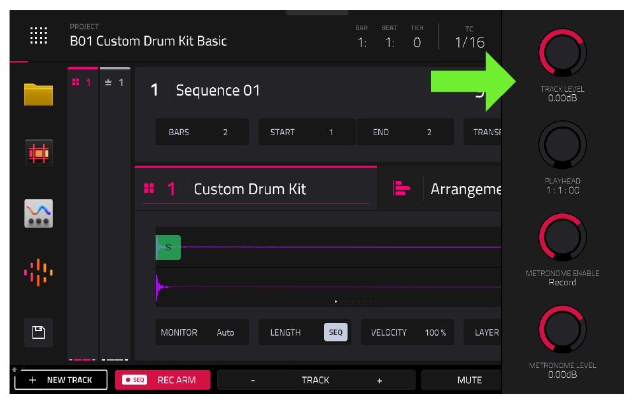Click the green S sample region

[168, 247]
